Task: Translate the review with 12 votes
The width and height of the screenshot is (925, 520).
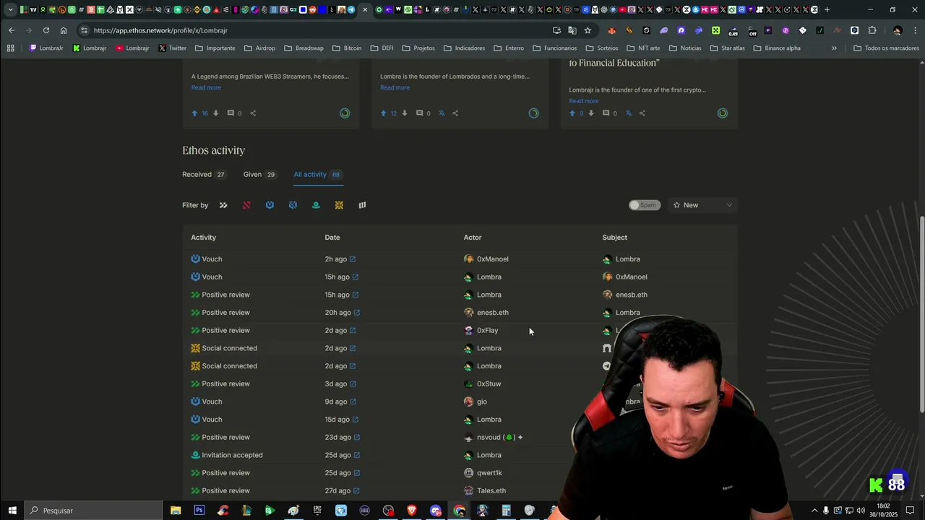Action: click(441, 113)
